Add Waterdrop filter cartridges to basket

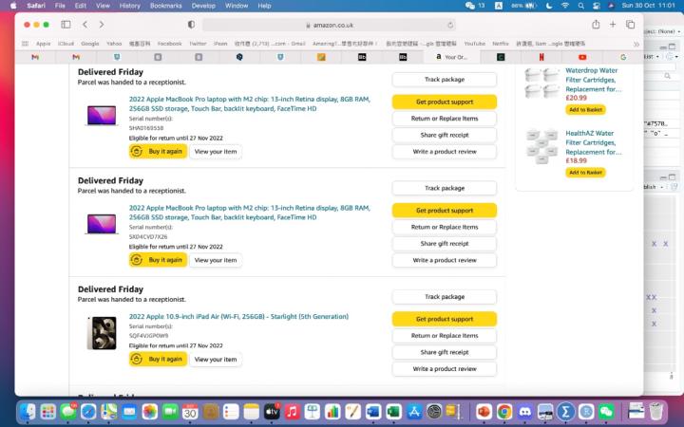pyautogui.click(x=585, y=110)
